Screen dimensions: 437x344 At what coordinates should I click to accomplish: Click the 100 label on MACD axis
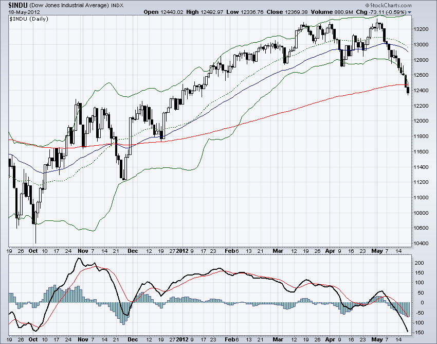[419, 283]
